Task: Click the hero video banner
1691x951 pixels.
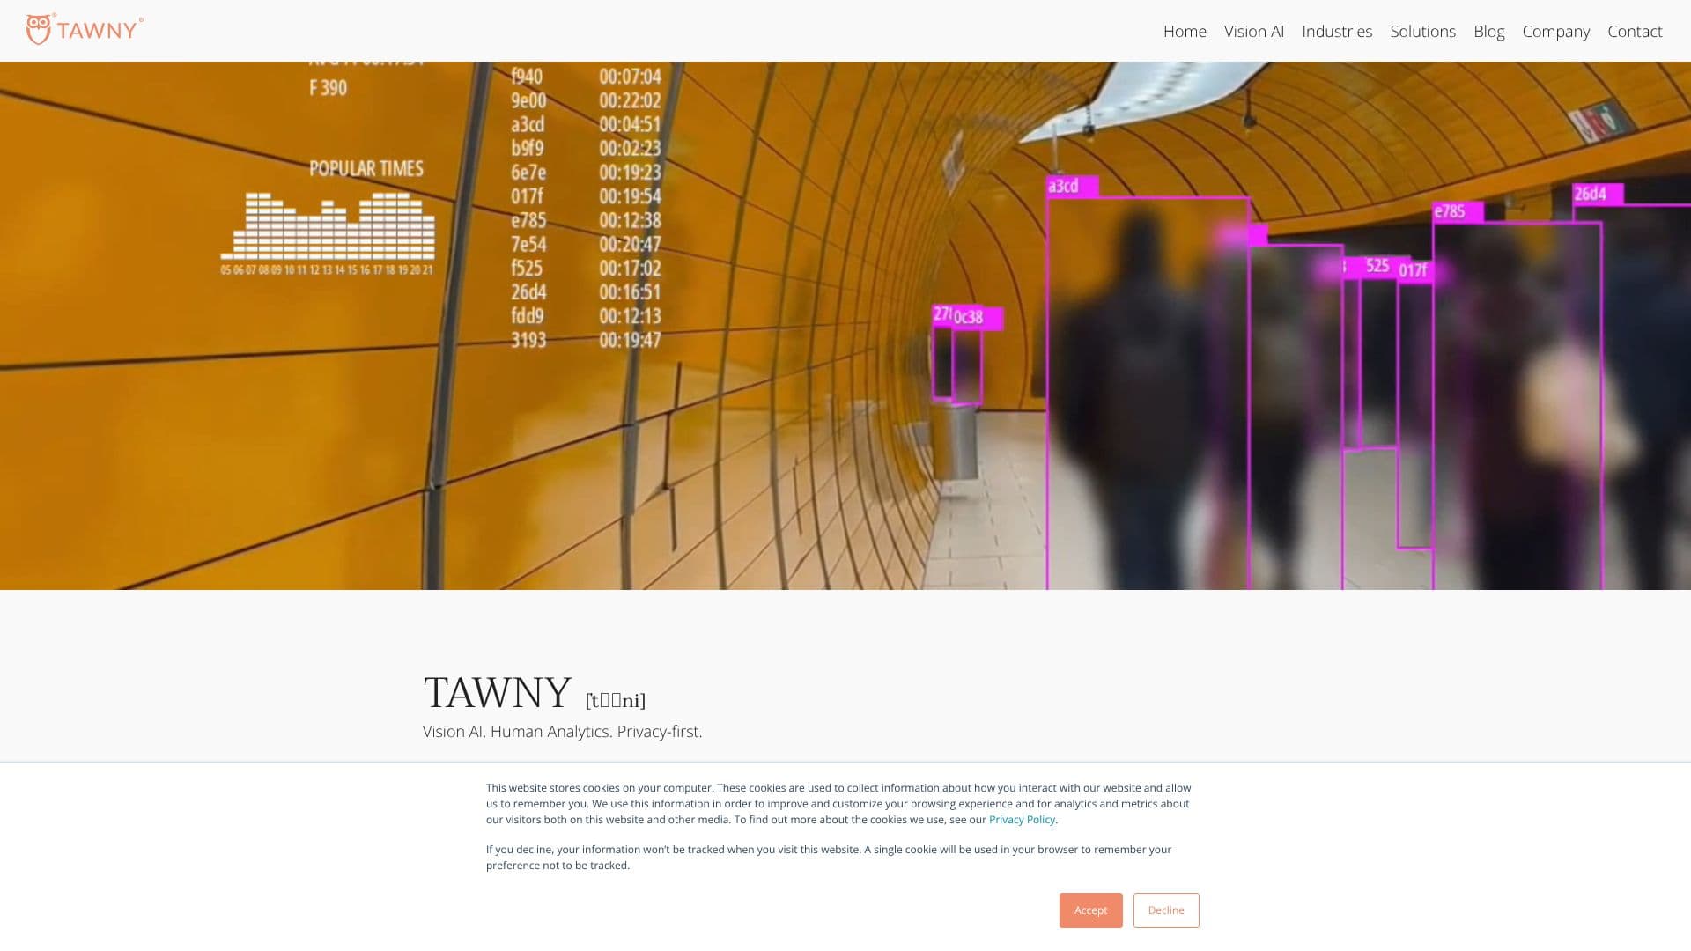Action: click(845, 325)
